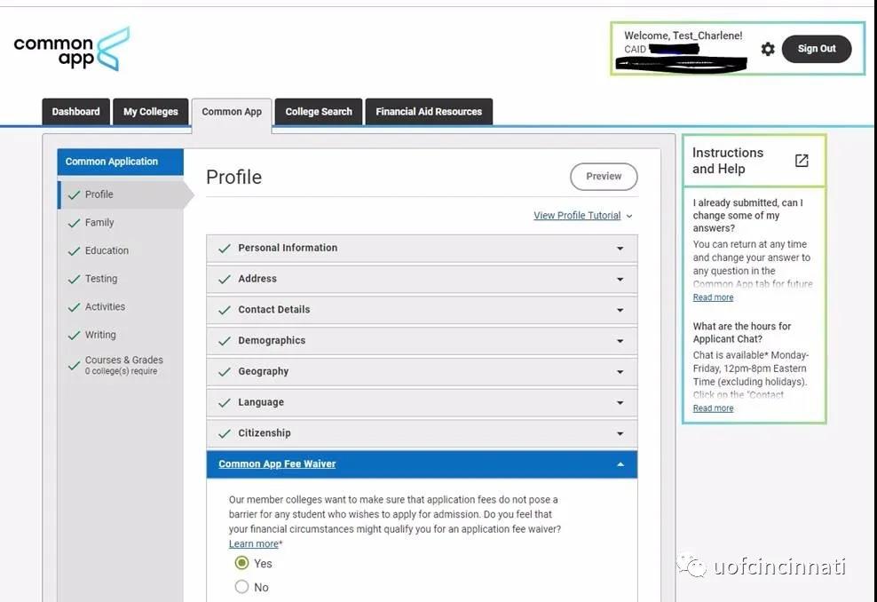The image size is (877, 602).
Task: Select No for fee waiver eligibility
Action: tap(241, 586)
